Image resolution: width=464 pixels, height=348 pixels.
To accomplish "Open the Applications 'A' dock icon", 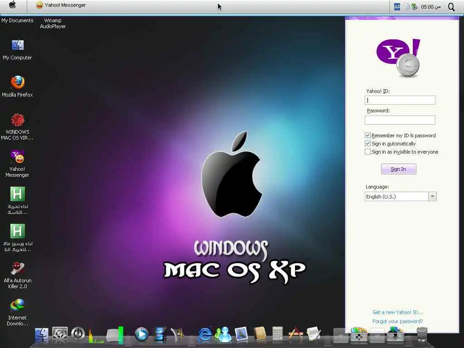I will point(295,334).
